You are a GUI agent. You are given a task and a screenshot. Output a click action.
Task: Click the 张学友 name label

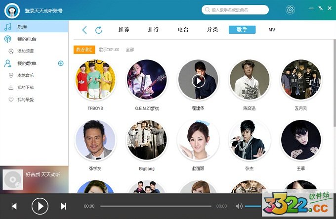(x=95, y=169)
